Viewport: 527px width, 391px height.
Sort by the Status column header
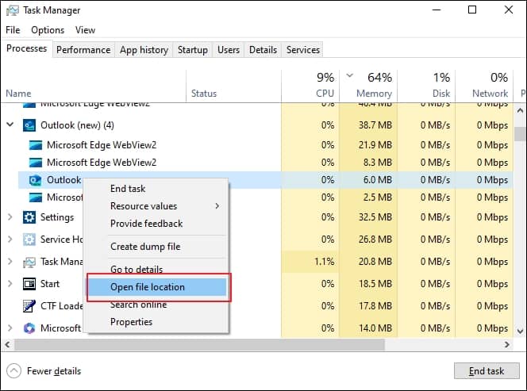[x=233, y=86]
